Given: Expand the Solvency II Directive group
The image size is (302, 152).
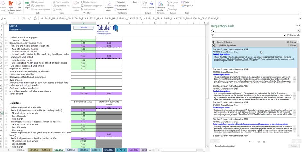Looking at the screenshot, I should 213,42.
